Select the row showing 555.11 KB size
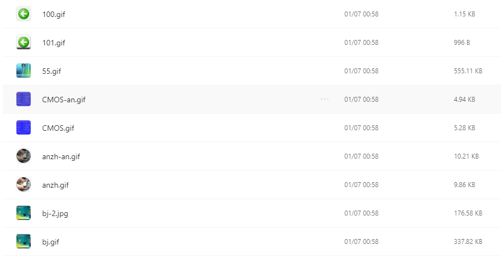 coord(252,71)
